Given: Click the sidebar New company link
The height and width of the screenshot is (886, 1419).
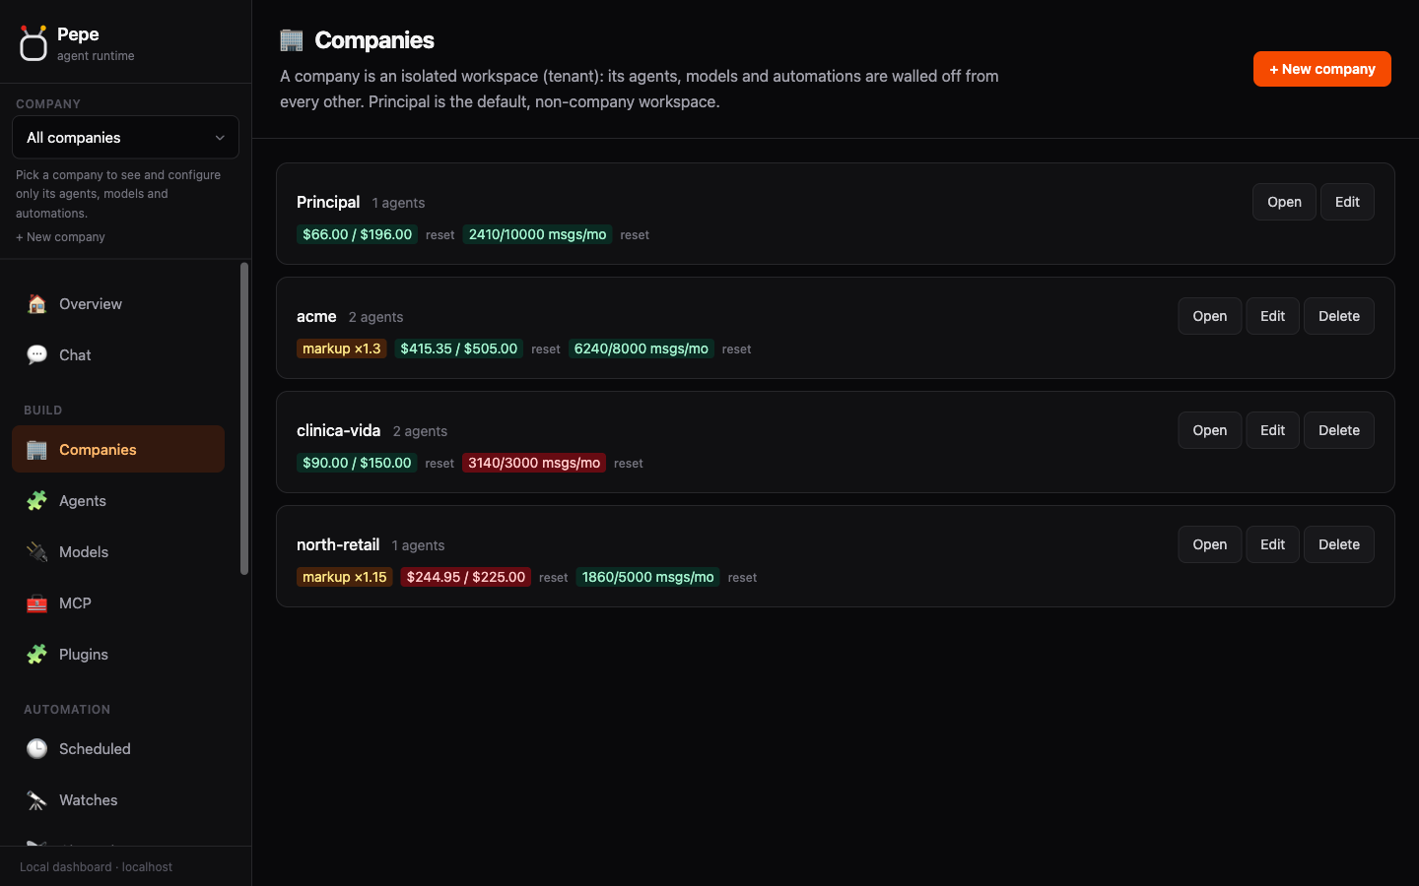Looking at the screenshot, I should [x=60, y=237].
